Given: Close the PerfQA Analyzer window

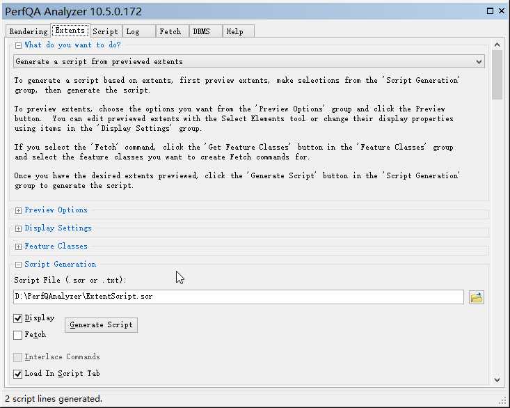Looking at the screenshot, I should tap(502, 11).
